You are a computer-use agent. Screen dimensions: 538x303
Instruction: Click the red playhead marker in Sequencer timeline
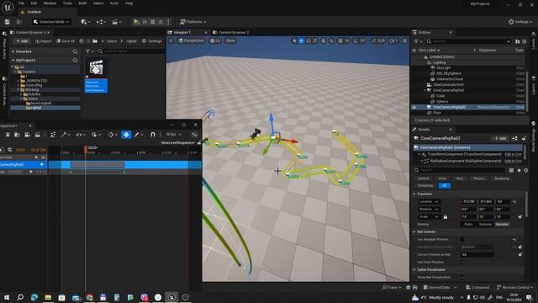[86, 149]
